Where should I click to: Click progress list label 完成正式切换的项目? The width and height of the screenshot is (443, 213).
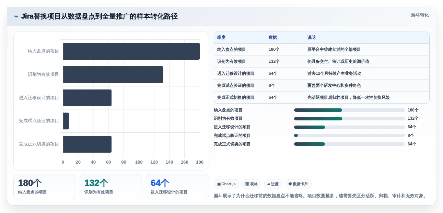(x=232, y=144)
